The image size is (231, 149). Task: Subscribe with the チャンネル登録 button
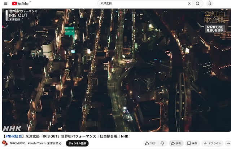(x=77, y=143)
